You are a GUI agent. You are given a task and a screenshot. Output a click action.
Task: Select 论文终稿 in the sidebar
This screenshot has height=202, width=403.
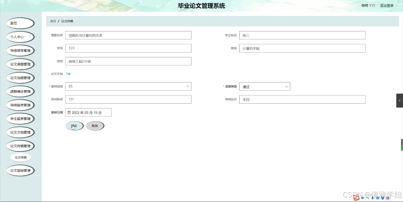[20, 157]
